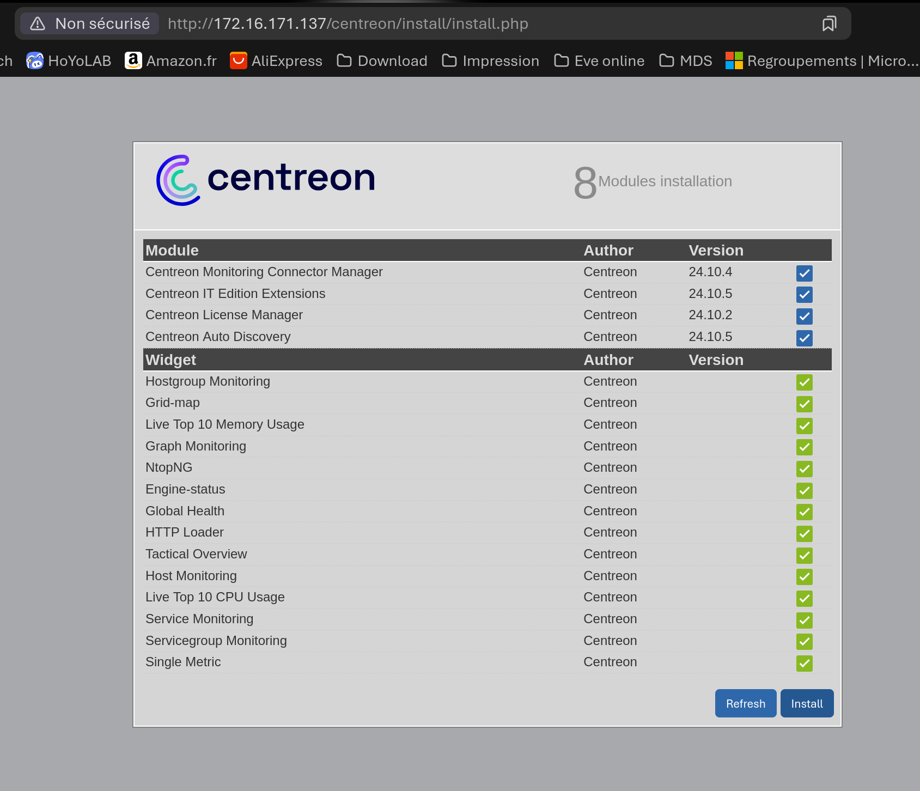Select the Centreon Monitoring Connector Manager text
The image size is (920, 791).
tap(264, 272)
